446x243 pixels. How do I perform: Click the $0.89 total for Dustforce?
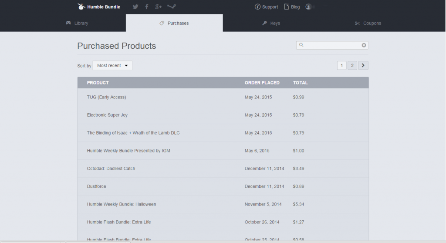click(298, 186)
